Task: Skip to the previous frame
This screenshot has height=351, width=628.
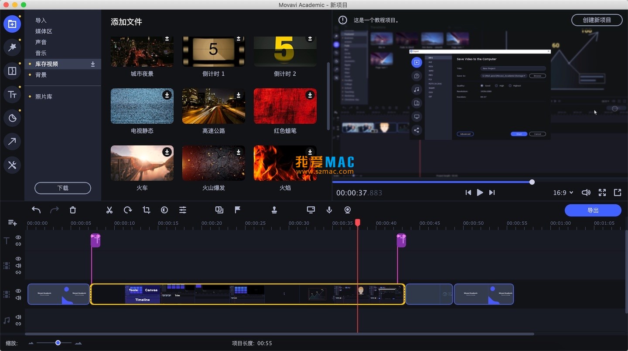Action: tap(468, 192)
